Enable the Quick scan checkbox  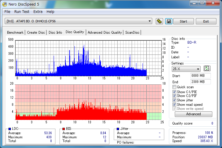[174, 87]
